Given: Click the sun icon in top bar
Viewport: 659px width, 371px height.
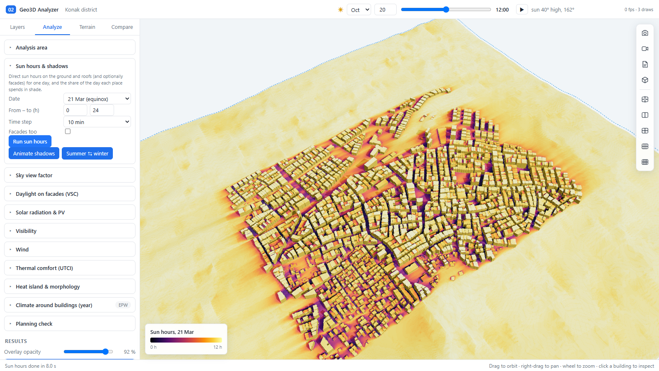Looking at the screenshot, I should [341, 9].
